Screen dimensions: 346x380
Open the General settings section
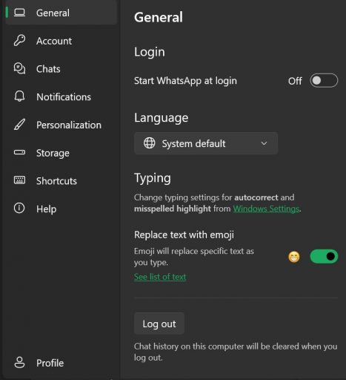point(61,13)
